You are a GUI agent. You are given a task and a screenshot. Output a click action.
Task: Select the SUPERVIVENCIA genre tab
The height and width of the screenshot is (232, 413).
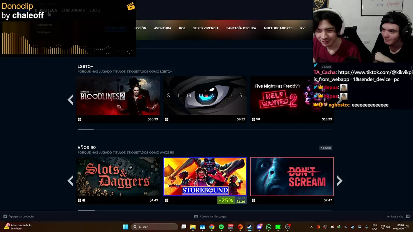[206, 28]
